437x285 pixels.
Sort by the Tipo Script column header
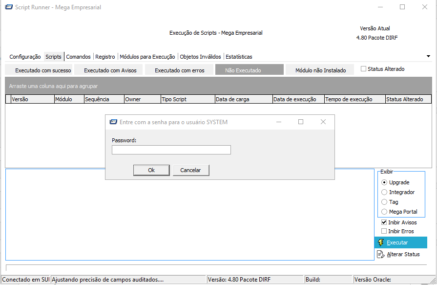click(188, 99)
